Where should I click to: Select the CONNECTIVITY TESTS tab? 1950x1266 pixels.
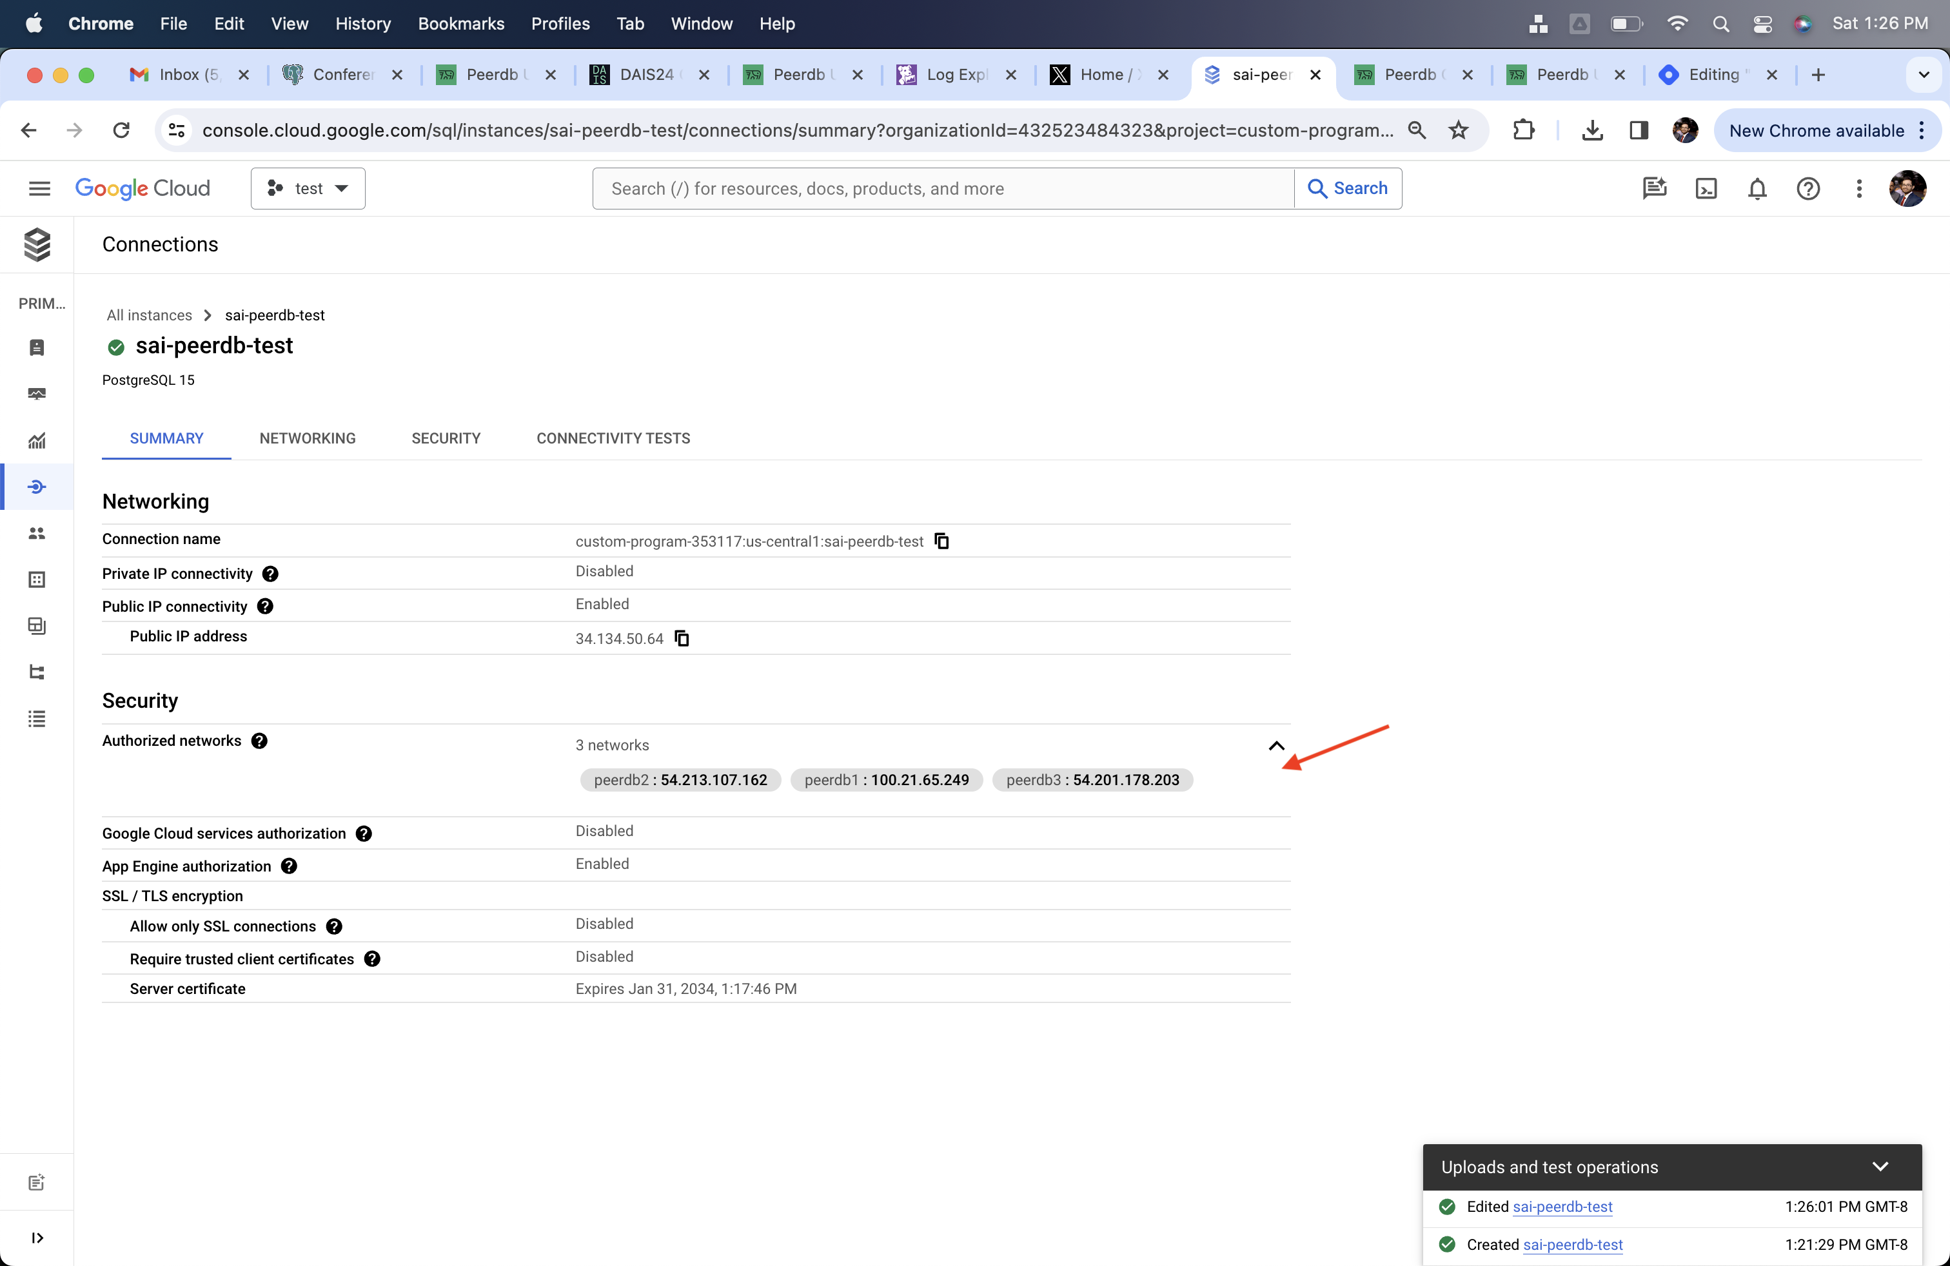[x=613, y=438]
